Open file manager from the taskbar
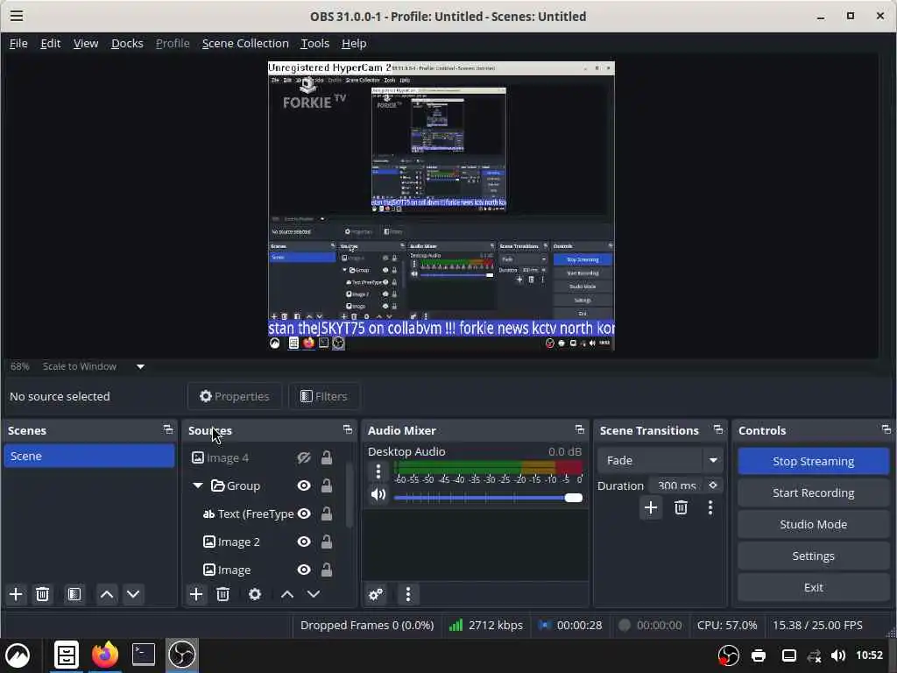Image resolution: width=897 pixels, height=673 pixels. coord(67,655)
